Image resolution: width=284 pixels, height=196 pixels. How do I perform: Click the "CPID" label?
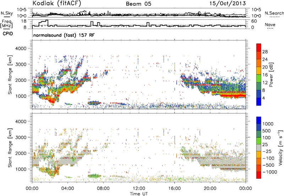pos(8,34)
